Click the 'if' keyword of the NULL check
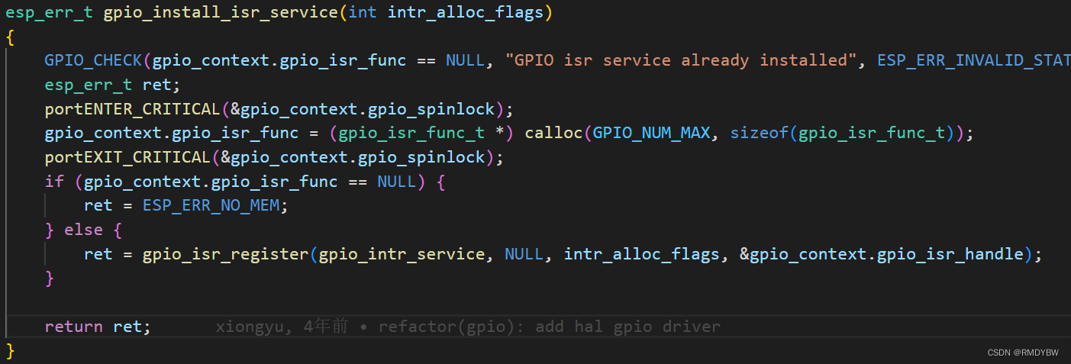The image size is (1071, 364). click(x=54, y=182)
